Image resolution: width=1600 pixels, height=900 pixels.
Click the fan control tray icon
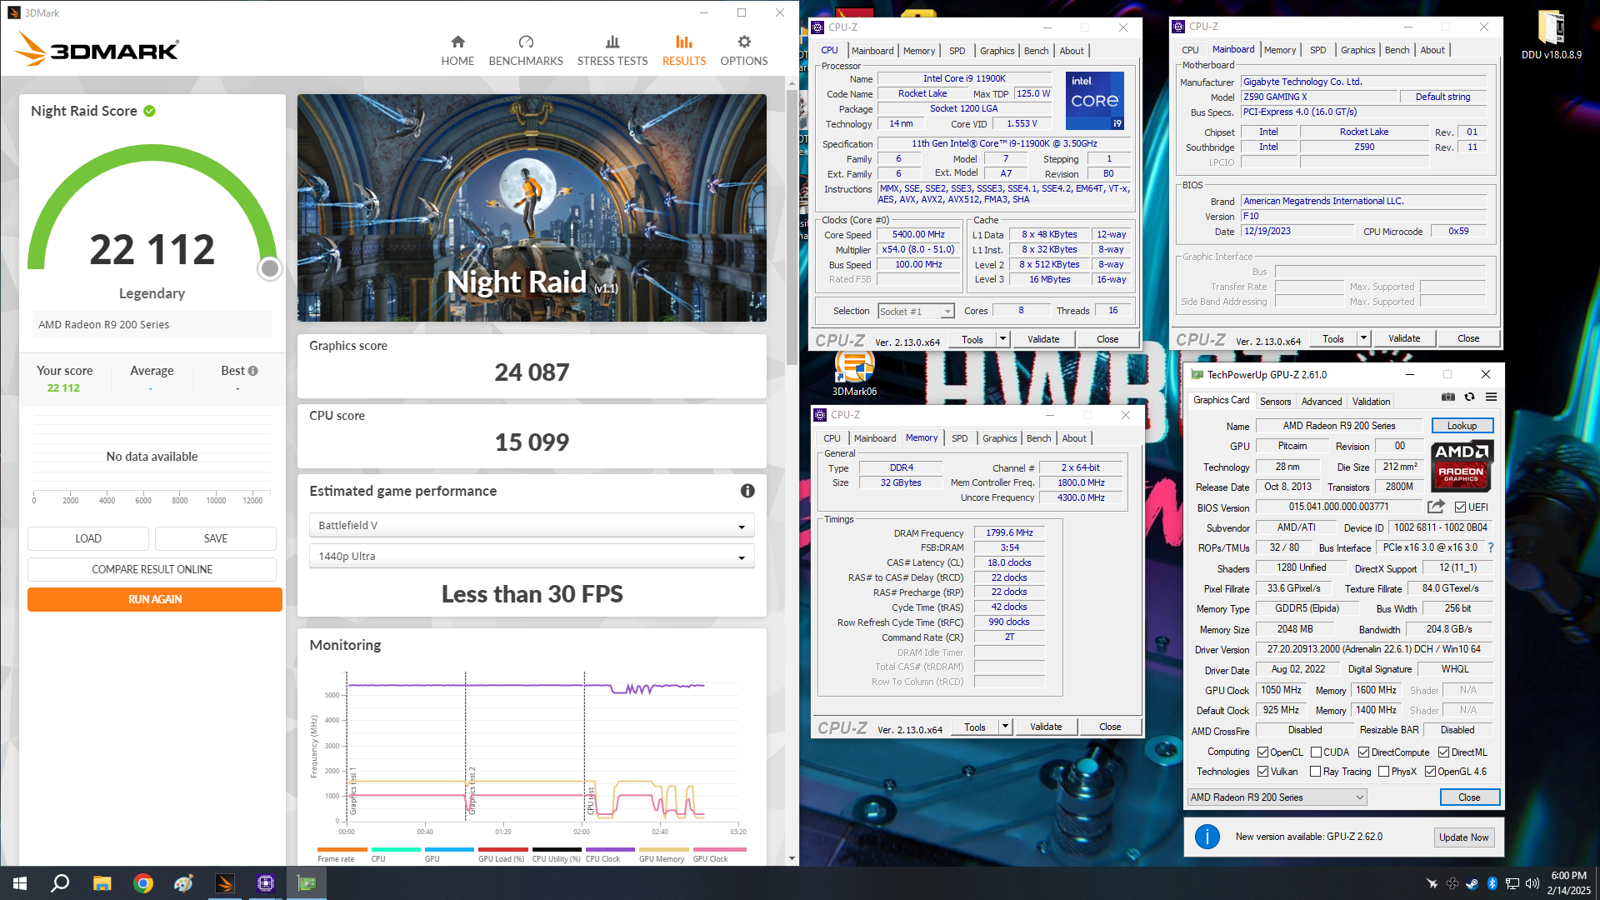pos(1452,883)
